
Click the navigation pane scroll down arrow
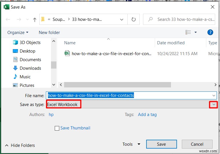[54, 85]
